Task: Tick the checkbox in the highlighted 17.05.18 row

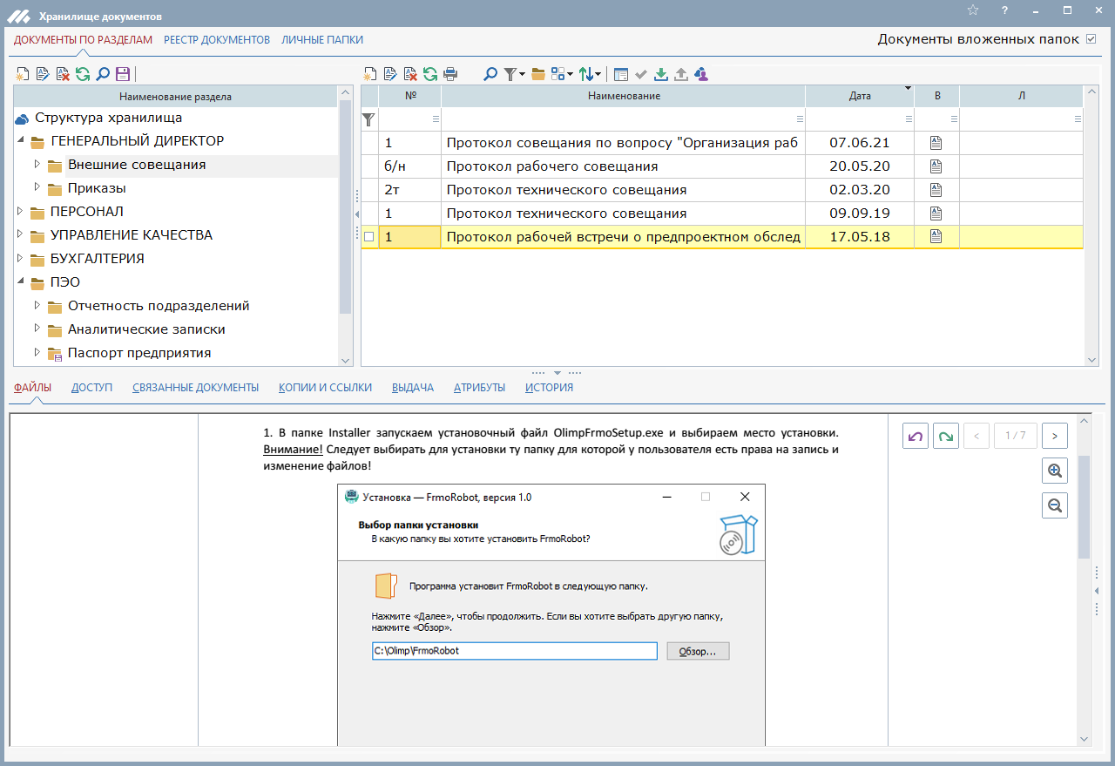Action: click(x=369, y=237)
